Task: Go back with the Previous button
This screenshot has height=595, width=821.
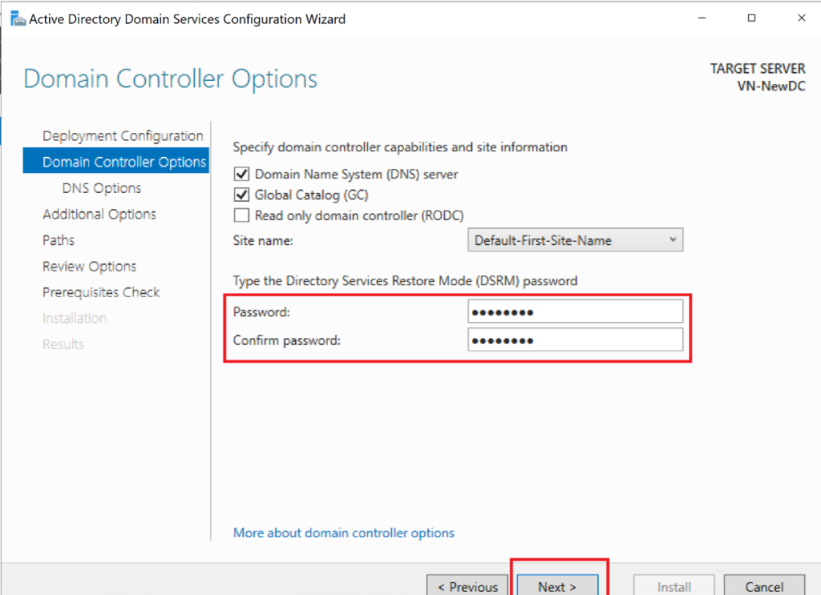Action: point(467,586)
